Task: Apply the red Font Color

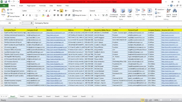Action: click(48, 15)
